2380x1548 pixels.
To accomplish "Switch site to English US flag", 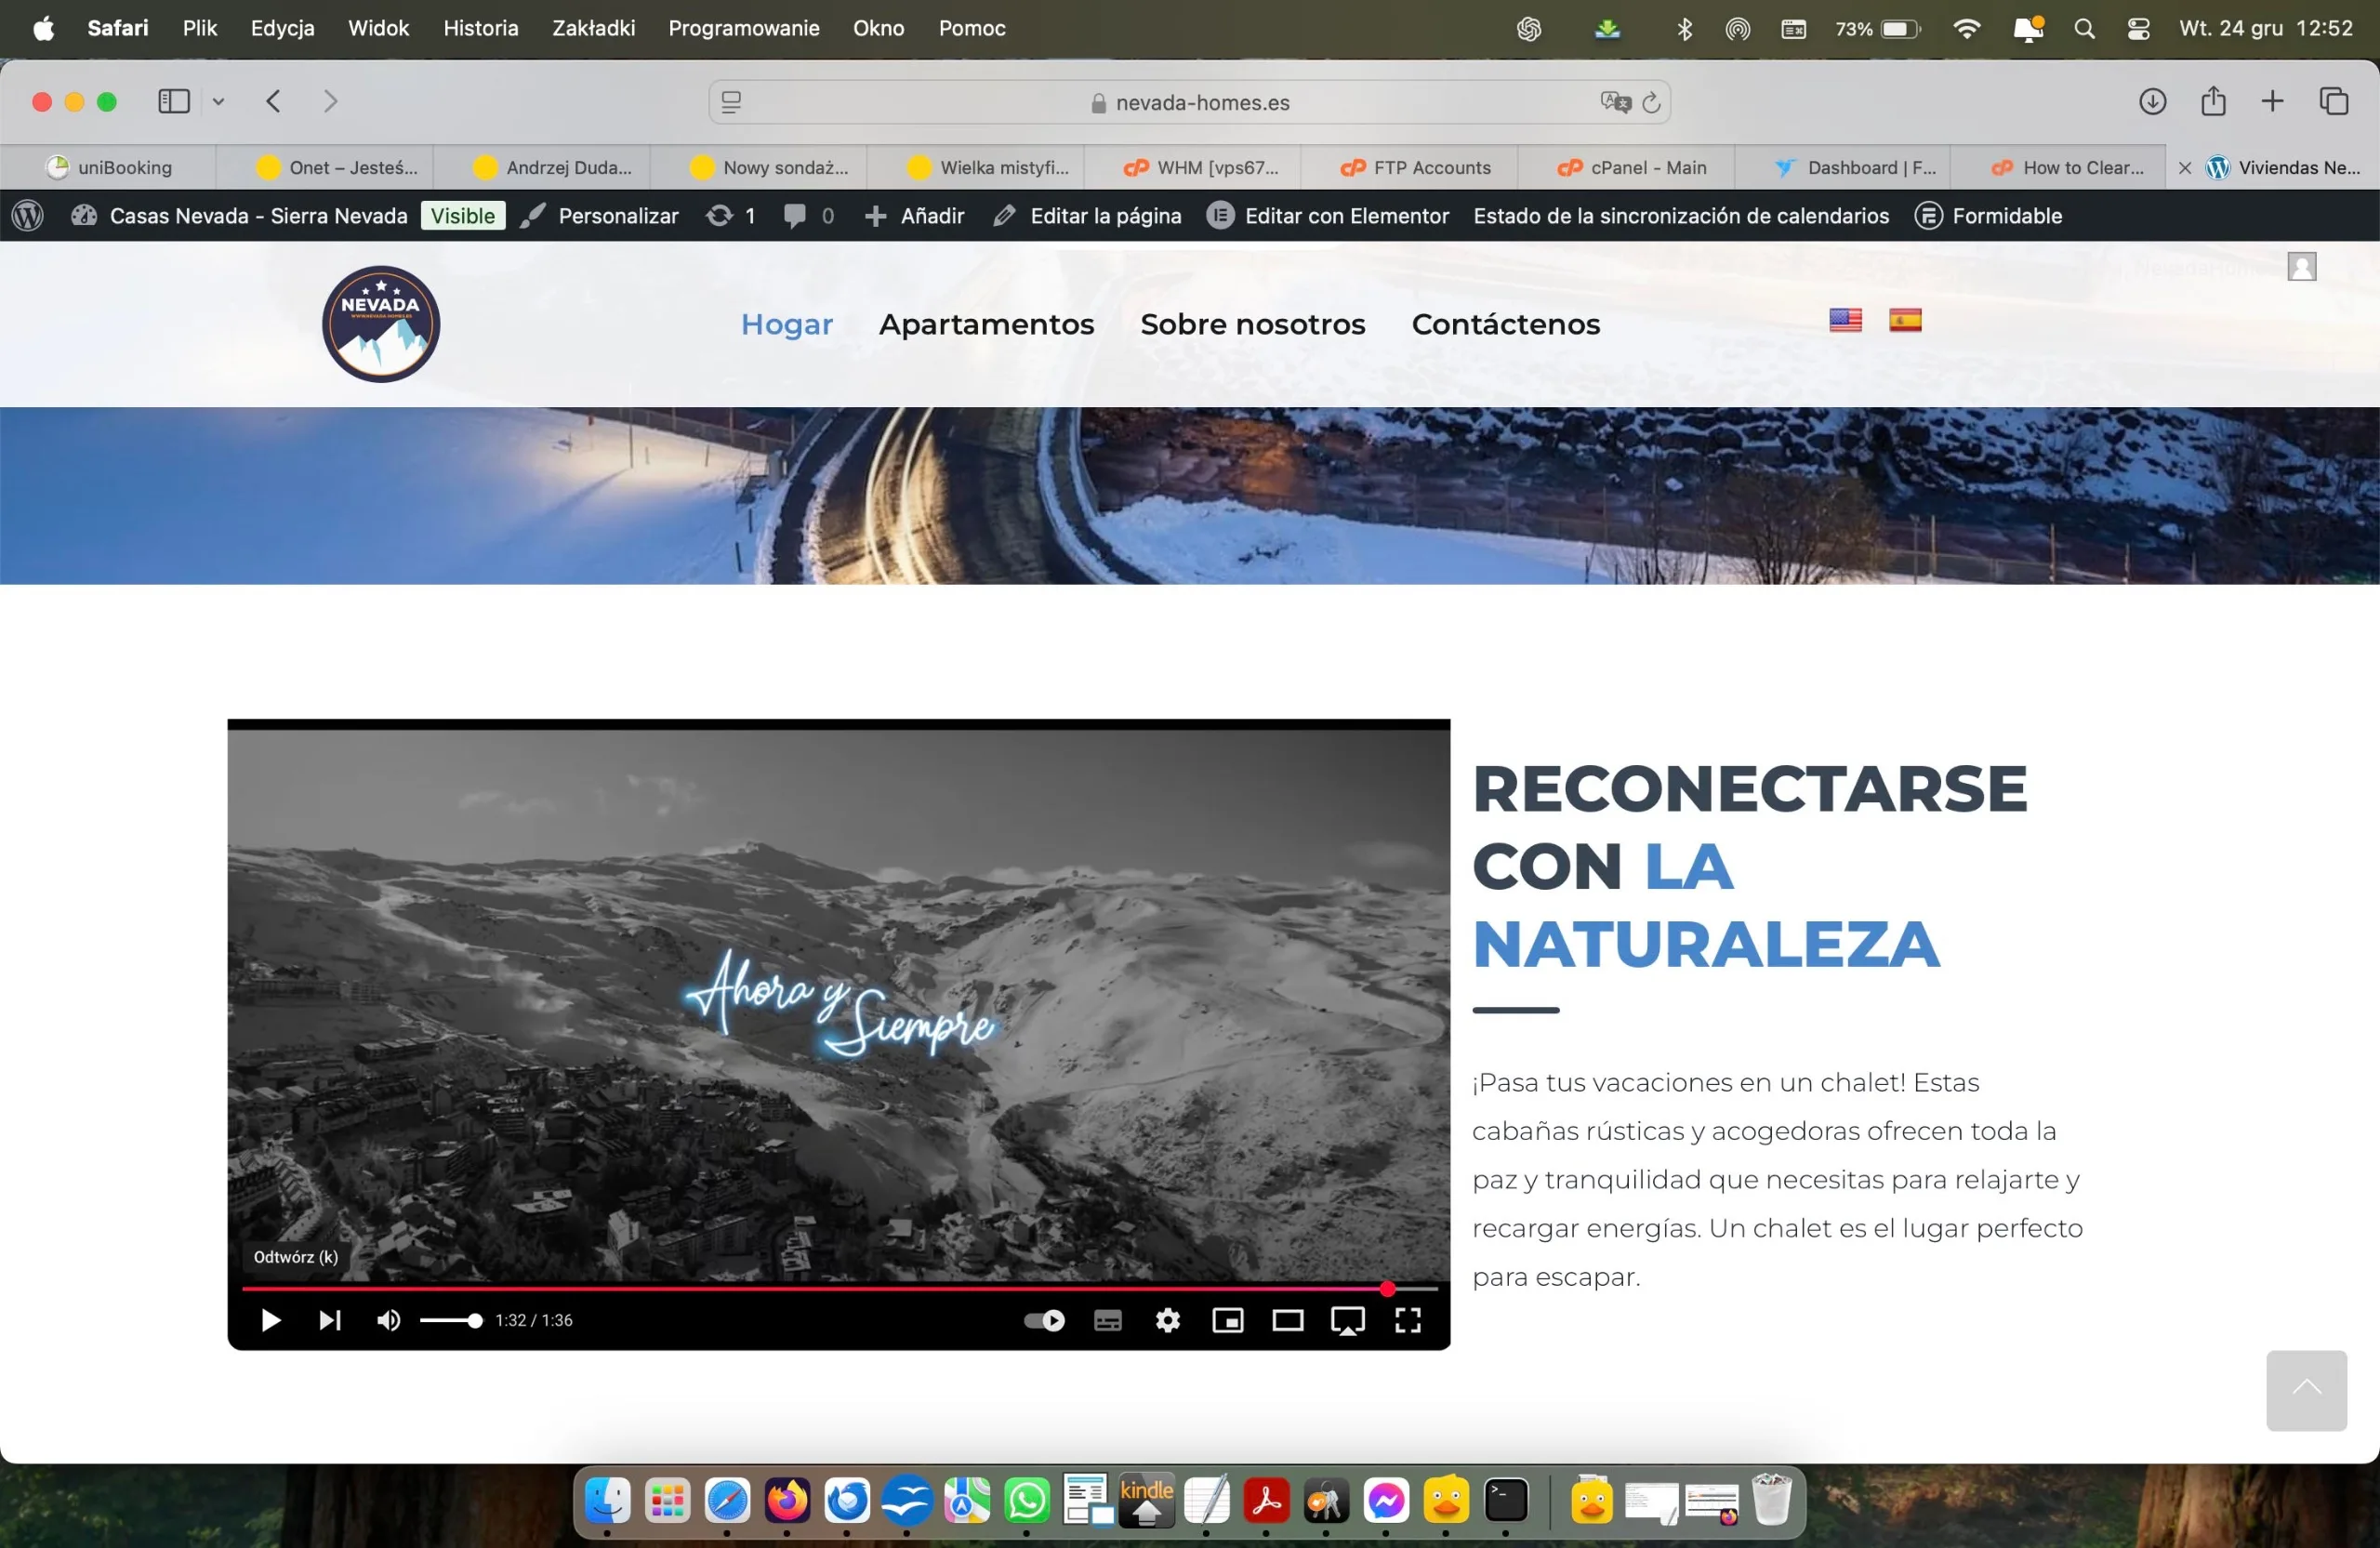I will [x=1845, y=320].
